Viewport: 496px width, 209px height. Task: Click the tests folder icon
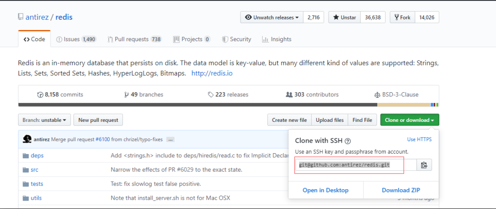[26, 184]
